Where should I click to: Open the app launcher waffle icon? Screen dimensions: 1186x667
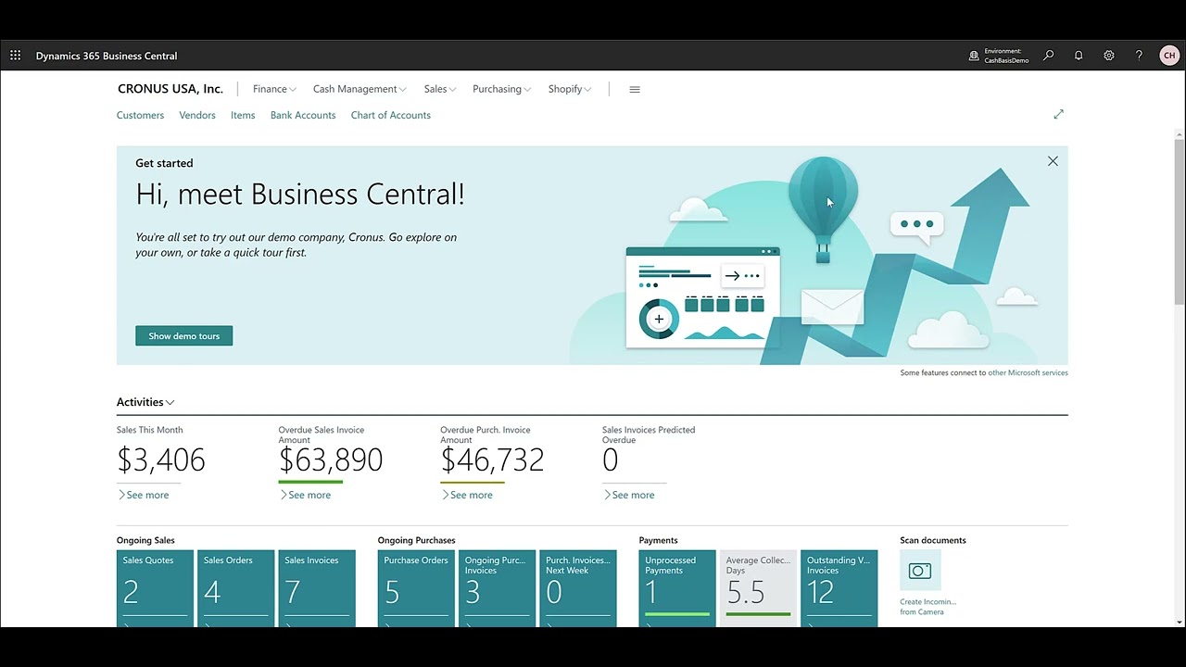(15, 56)
